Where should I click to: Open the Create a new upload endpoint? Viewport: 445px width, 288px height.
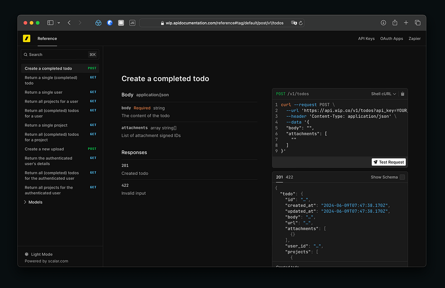(x=44, y=149)
